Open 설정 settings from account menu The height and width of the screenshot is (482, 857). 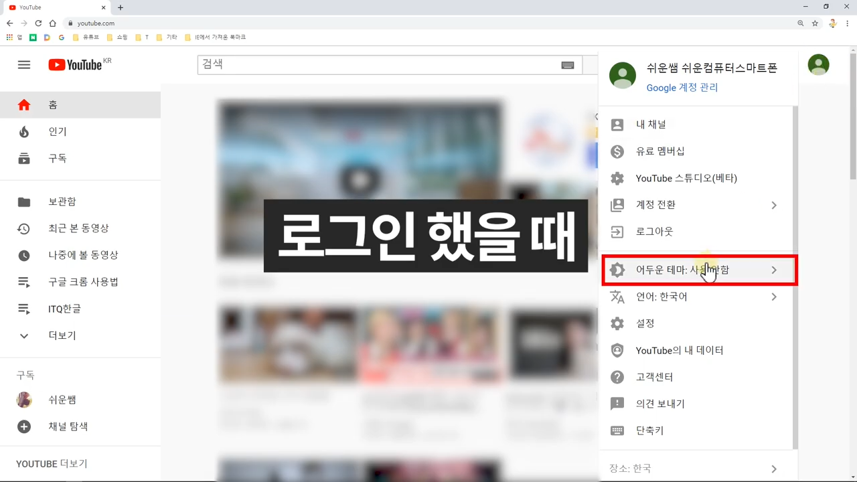click(696, 323)
